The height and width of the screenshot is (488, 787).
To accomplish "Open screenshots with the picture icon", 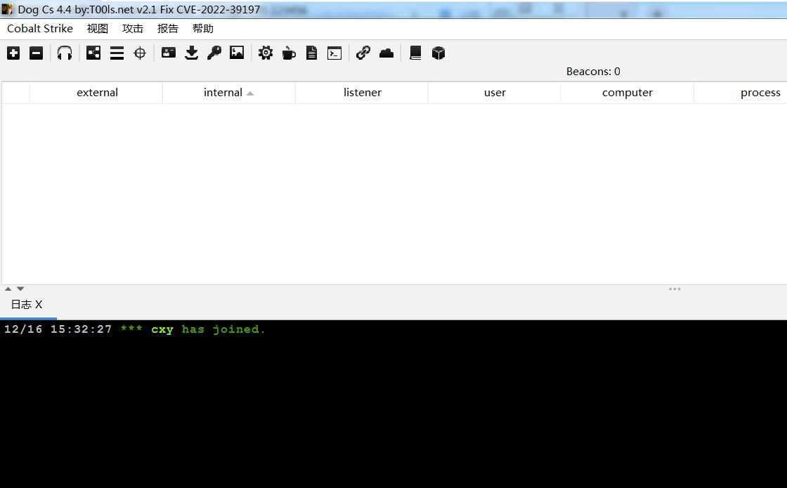I will (x=237, y=53).
